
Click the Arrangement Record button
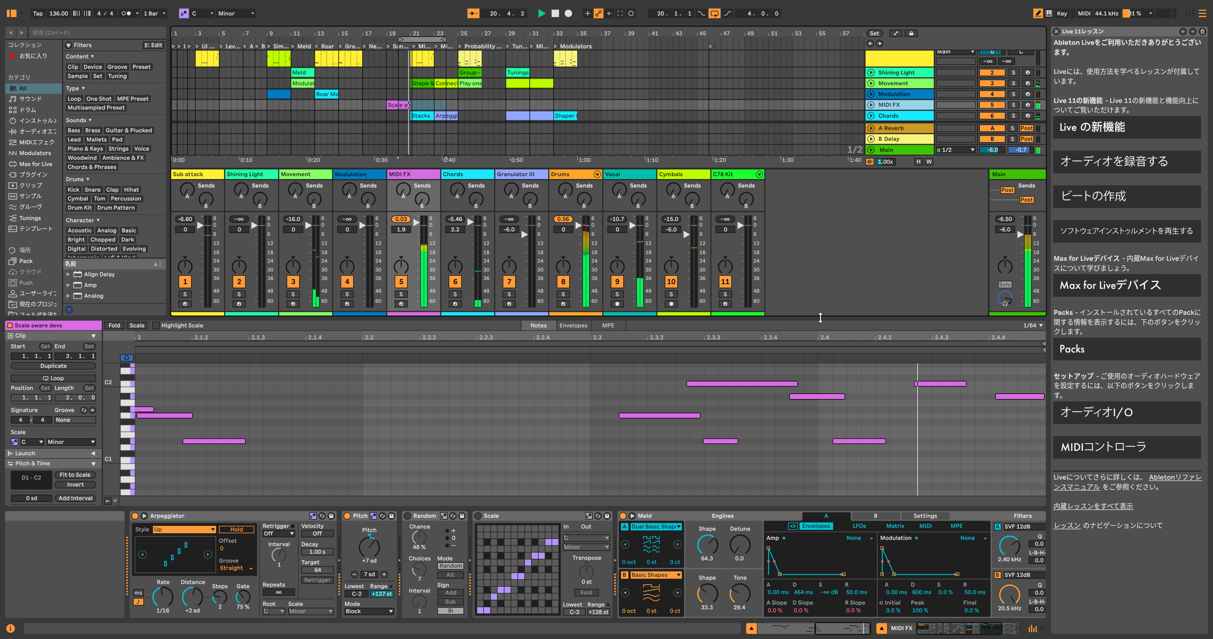coord(568,14)
